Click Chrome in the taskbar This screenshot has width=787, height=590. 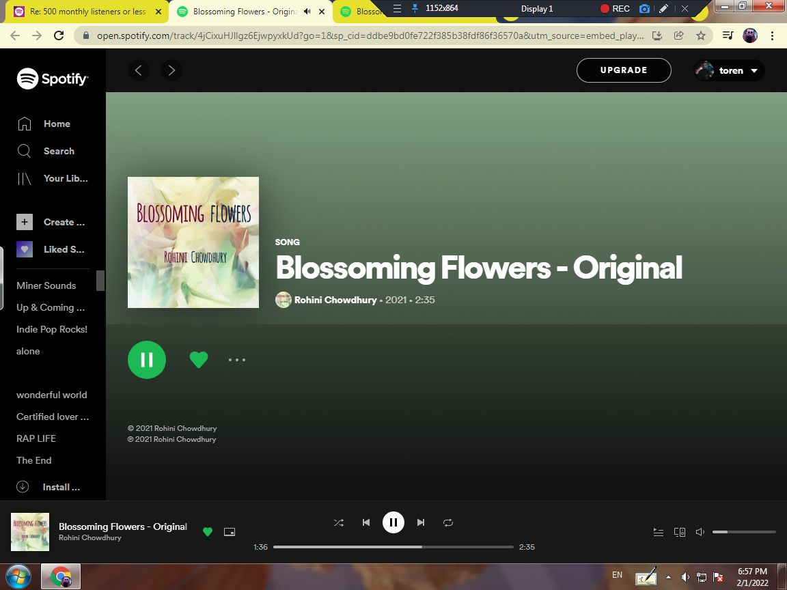click(x=61, y=577)
